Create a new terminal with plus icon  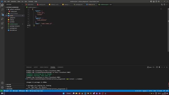153,67
